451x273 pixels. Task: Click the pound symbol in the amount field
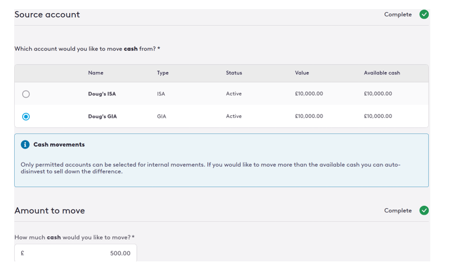pos(22,253)
